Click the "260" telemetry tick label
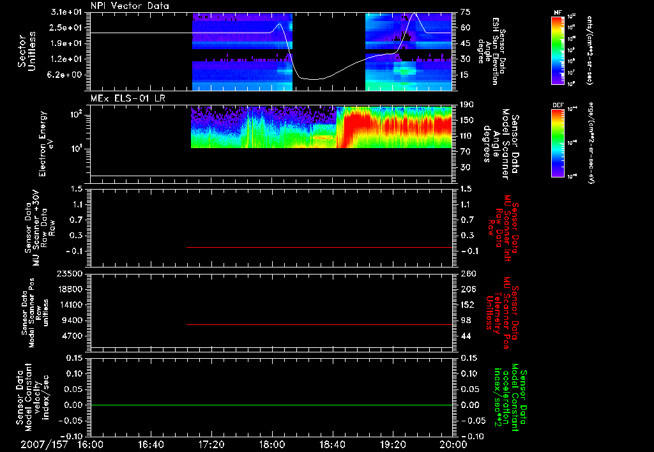 [468, 273]
